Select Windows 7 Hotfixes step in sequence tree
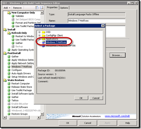Image resolution: width=141 pixels, height=129 pixels. pos(22,67)
